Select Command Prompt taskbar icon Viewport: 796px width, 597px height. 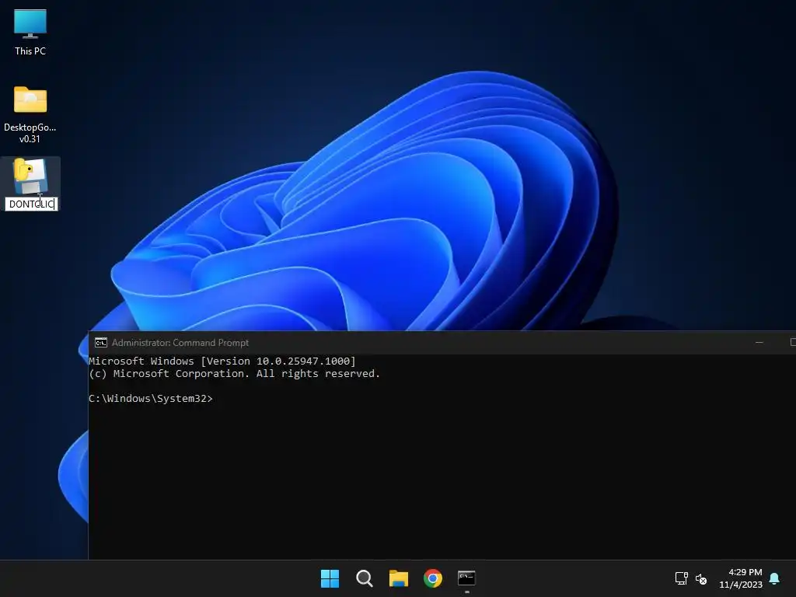(x=466, y=578)
